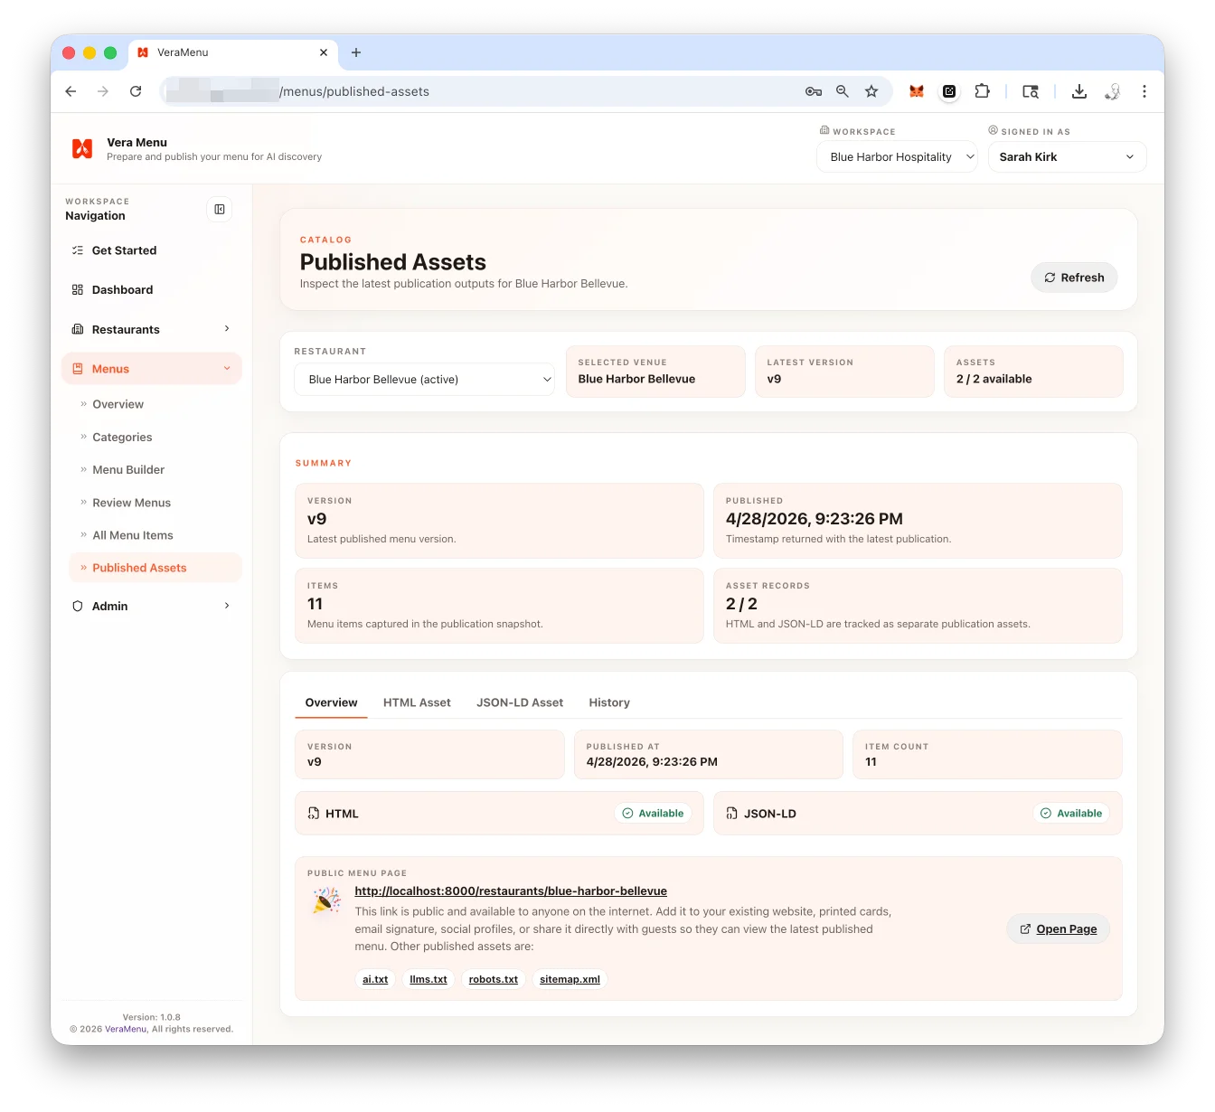
Task: Open the Workspace dropdown Blue Harbor Hospitality
Action: click(x=898, y=156)
